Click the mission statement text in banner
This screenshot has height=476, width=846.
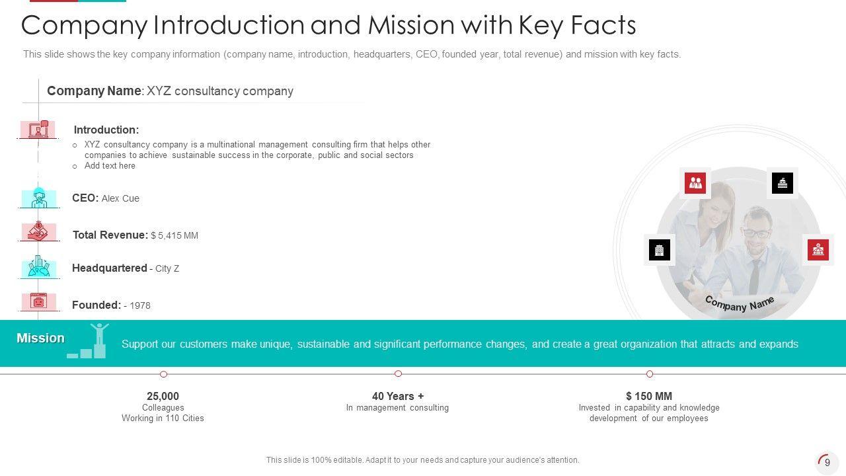459,344
